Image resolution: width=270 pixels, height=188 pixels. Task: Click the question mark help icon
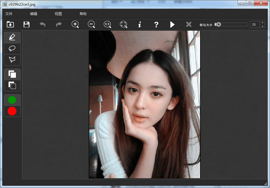(156, 24)
